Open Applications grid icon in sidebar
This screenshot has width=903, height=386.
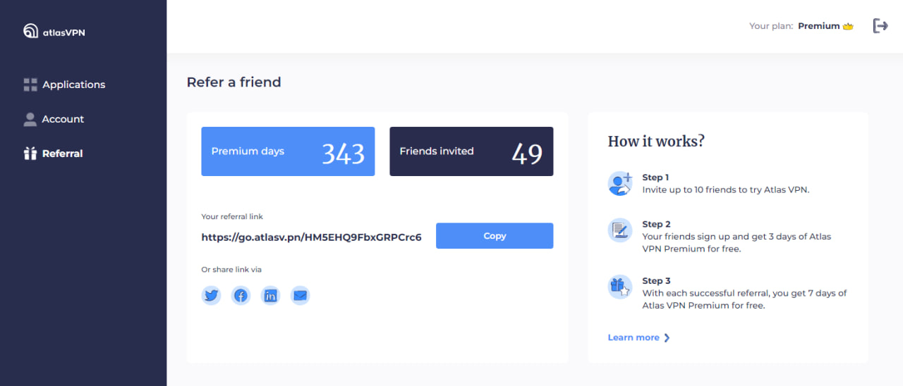coord(30,85)
